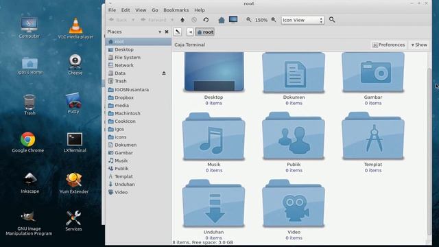Select the Publik folder
The image size is (439, 247).
294,137
